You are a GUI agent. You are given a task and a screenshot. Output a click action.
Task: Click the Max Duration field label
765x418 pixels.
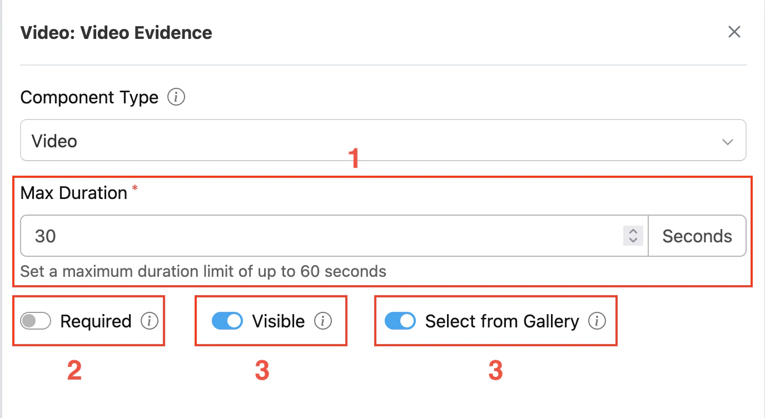pos(74,193)
